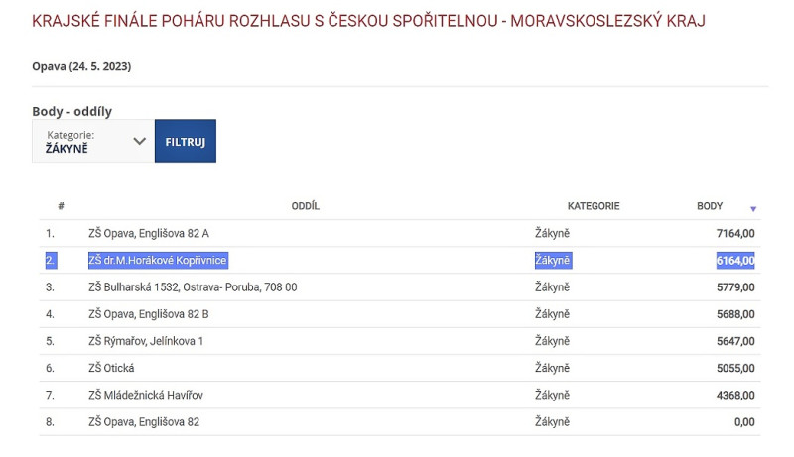The width and height of the screenshot is (794, 457).
Task: Click ZŠ Opava, Englišova 82 B
Action: coord(149,314)
